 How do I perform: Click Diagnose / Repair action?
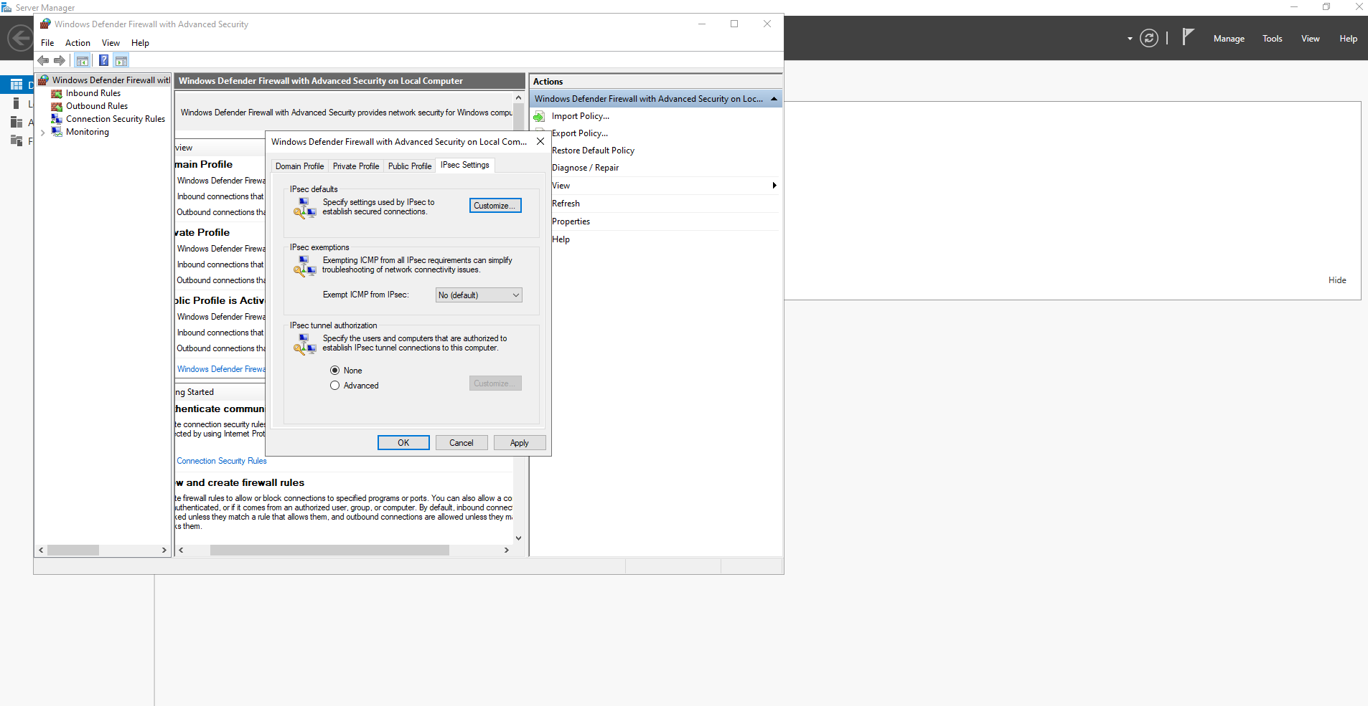[x=585, y=168]
